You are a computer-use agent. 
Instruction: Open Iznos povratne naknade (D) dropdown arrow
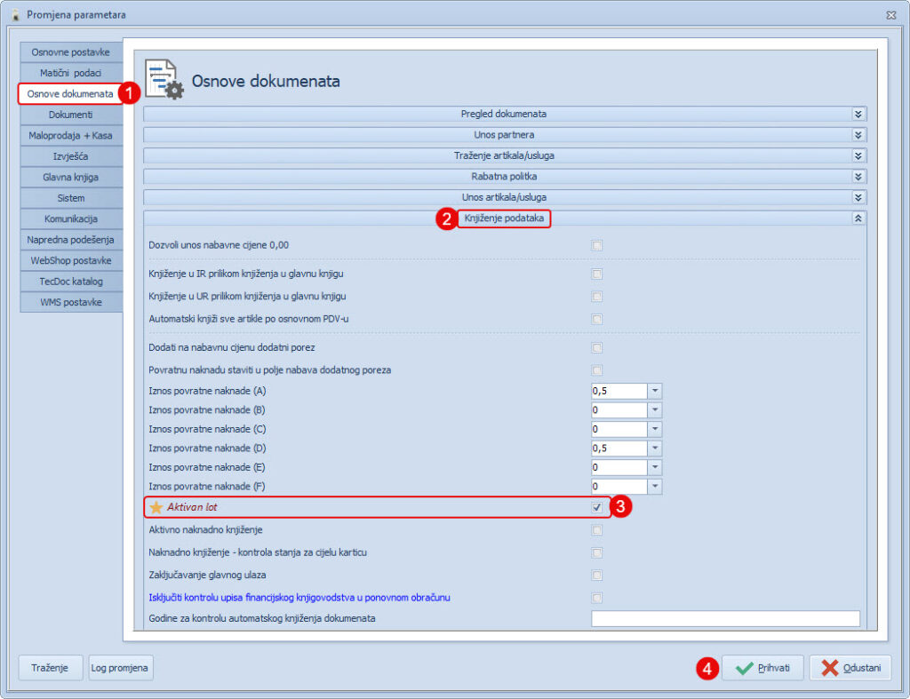point(655,449)
